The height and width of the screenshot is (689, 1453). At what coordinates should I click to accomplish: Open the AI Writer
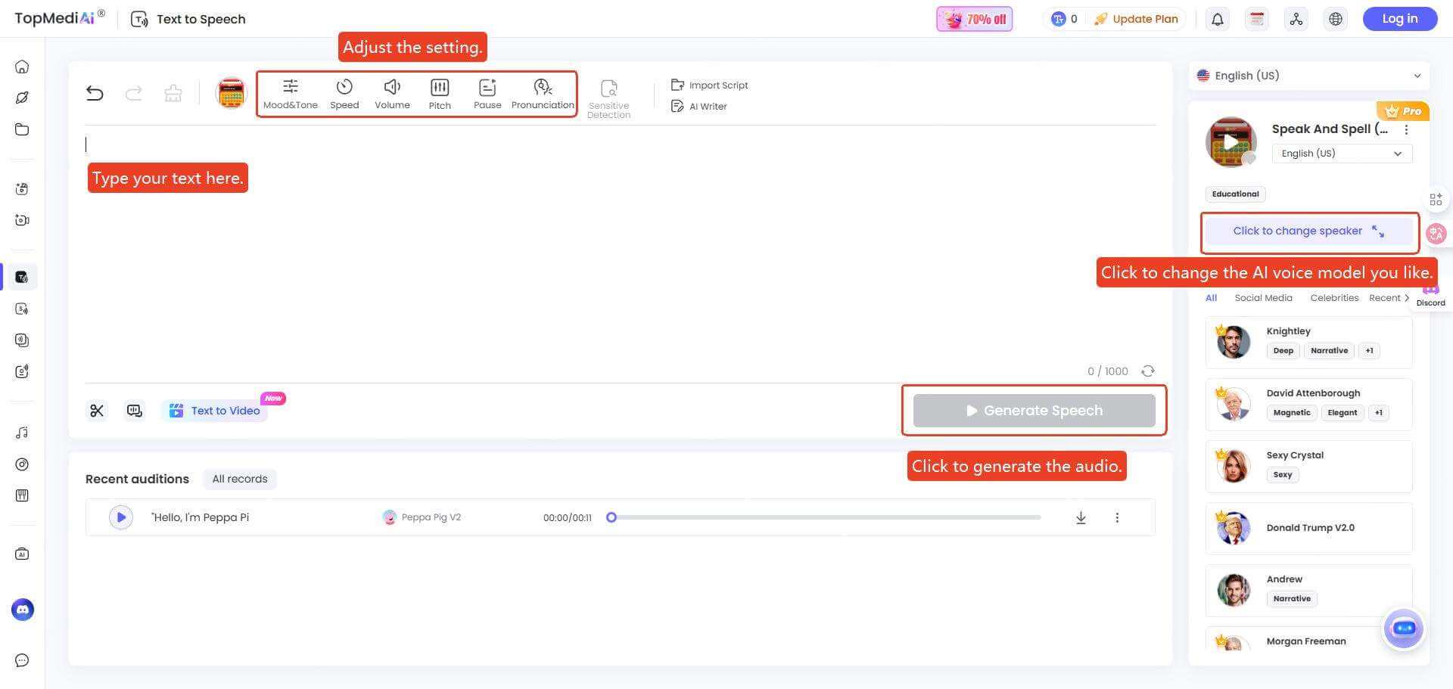point(699,106)
